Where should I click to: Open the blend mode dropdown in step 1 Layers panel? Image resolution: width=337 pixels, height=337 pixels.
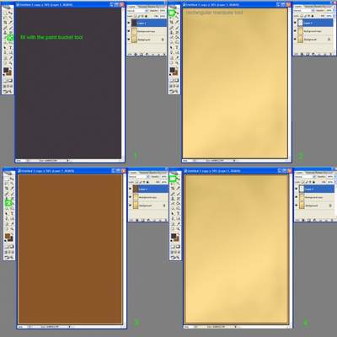click(137, 11)
